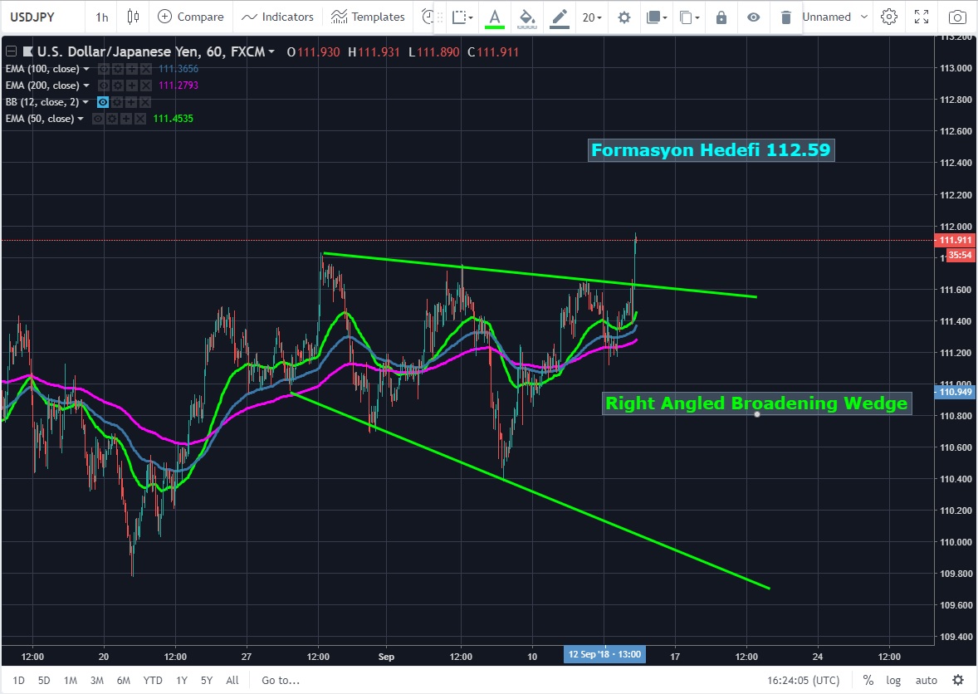
Task: Select the background fill bucket icon
Action: (x=526, y=17)
